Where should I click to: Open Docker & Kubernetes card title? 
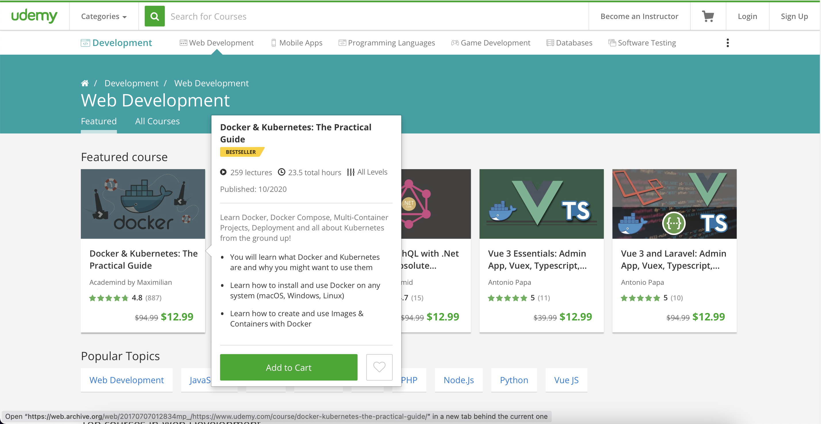coord(144,259)
